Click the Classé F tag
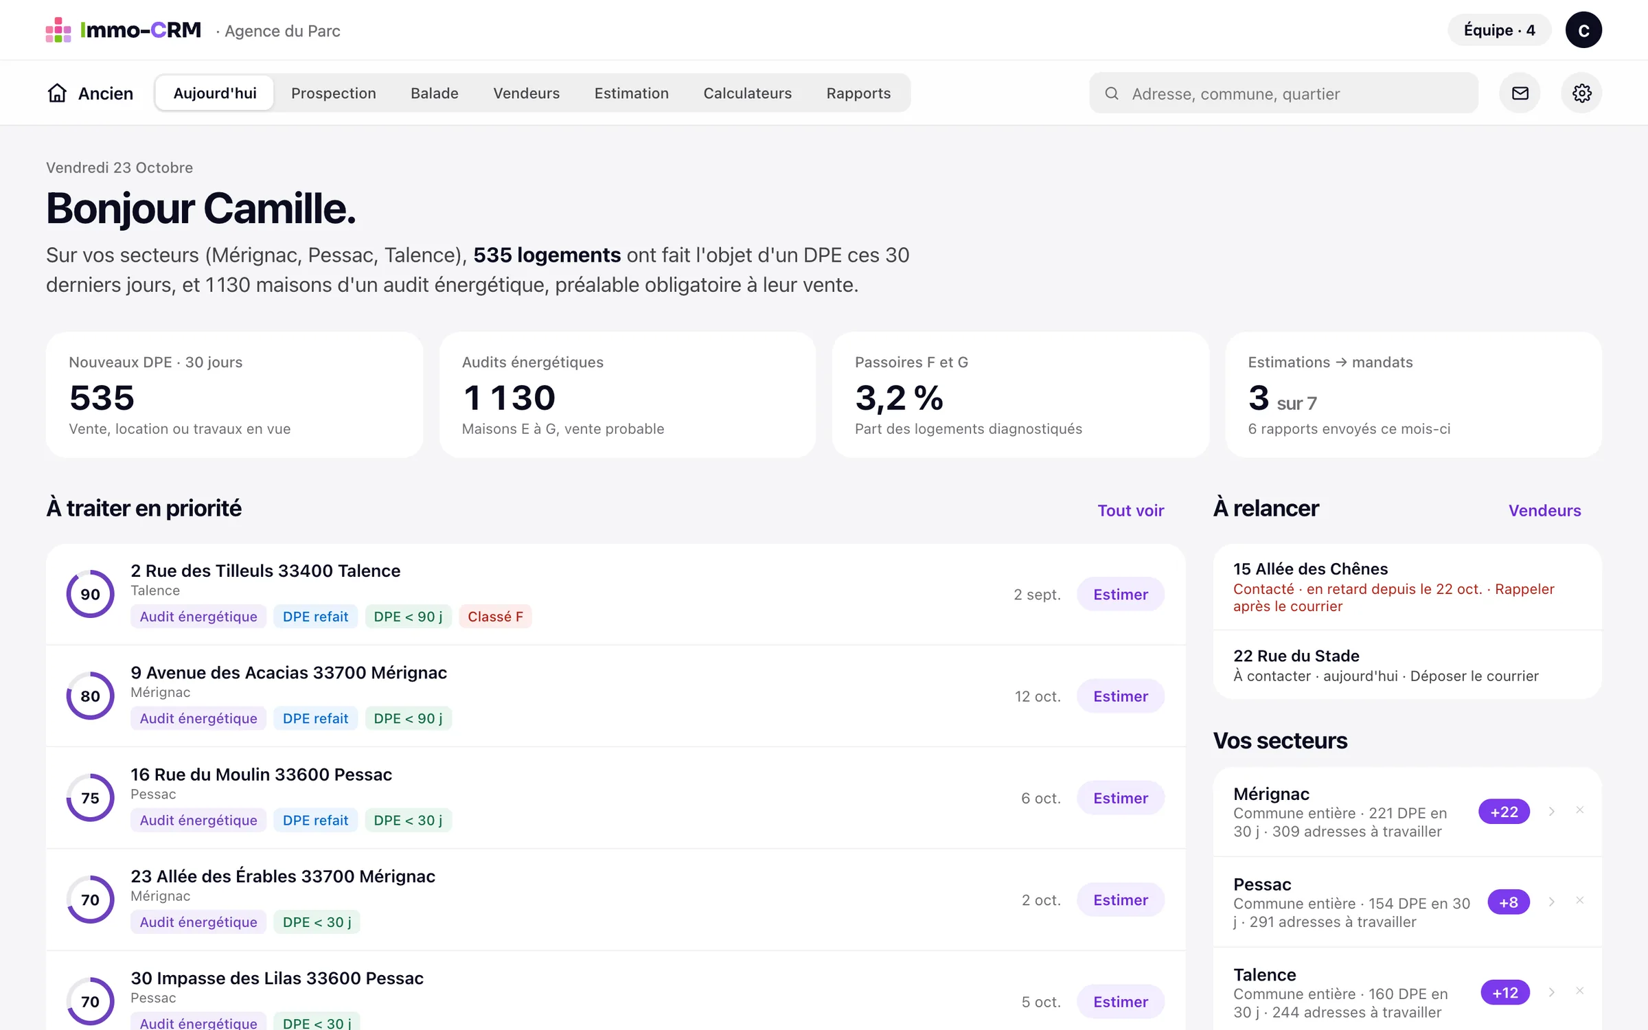Image resolution: width=1648 pixels, height=1030 pixels. (495, 616)
